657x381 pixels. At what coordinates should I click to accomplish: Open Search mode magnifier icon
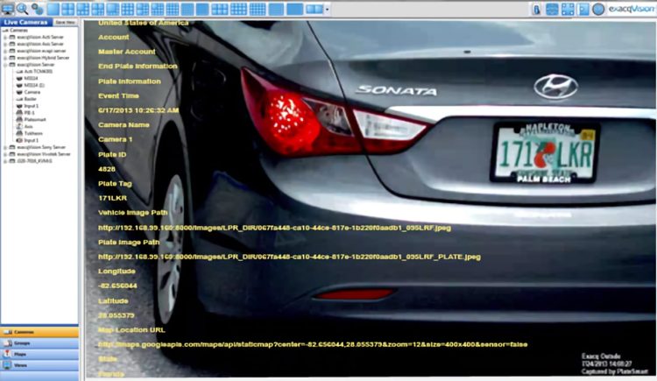point(23,9)
